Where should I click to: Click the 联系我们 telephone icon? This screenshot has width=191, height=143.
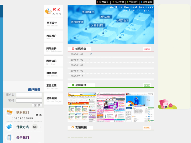point(9,112)
